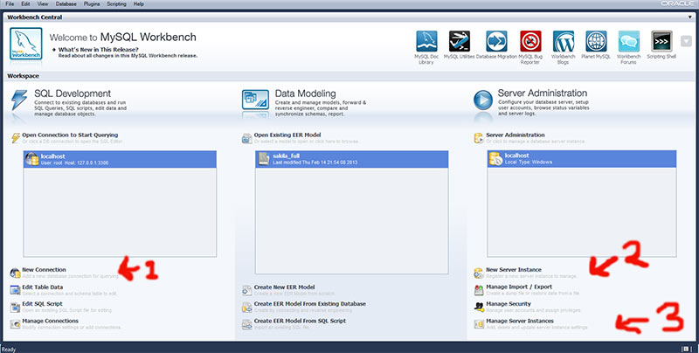
Task: Click Create EER Model From SQL Script icon
Action: tap(247, 324)
